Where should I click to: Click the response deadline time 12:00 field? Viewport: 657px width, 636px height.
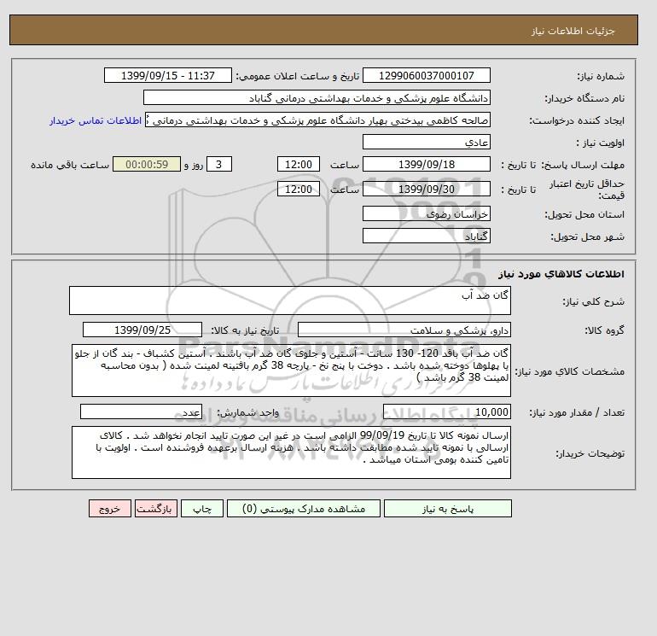299,165
